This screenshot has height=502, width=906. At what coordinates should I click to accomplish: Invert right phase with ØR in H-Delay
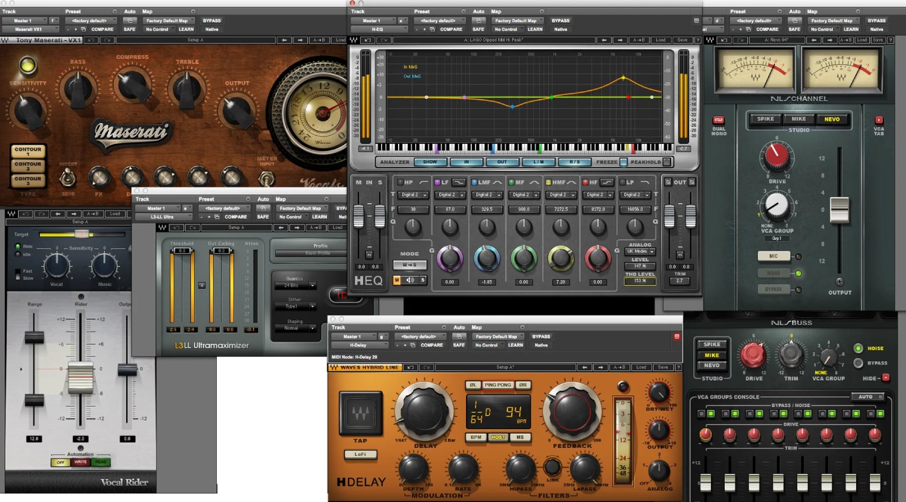pyautogui.click(x=523, y=385)
